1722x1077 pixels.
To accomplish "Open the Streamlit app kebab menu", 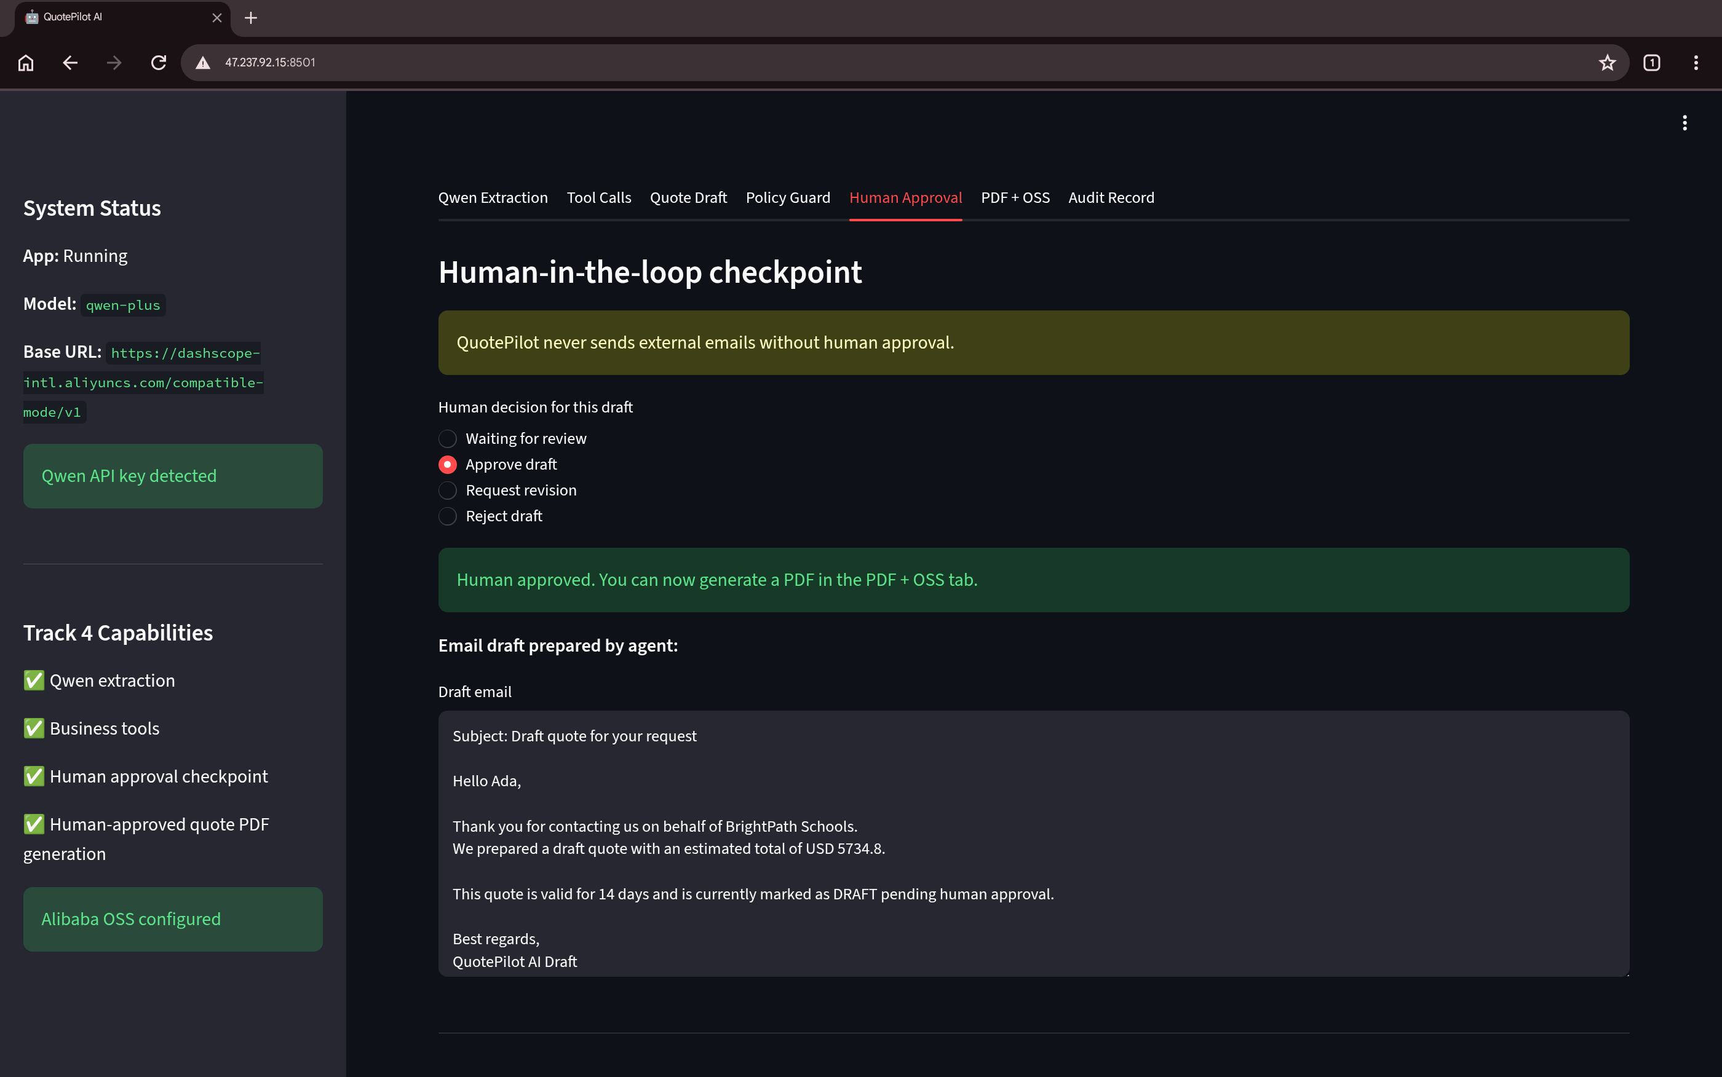I will tap(1684, 123).
